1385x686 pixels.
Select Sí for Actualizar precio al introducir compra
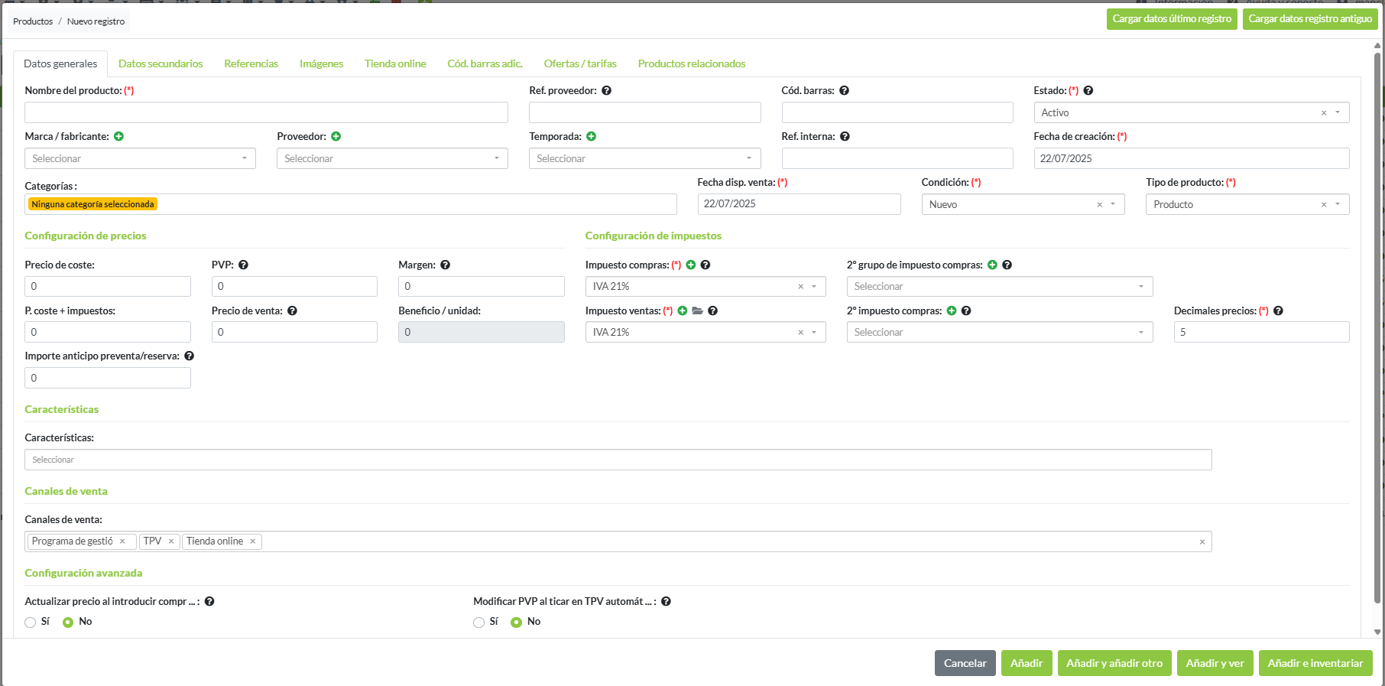click(x=31, y=623)
